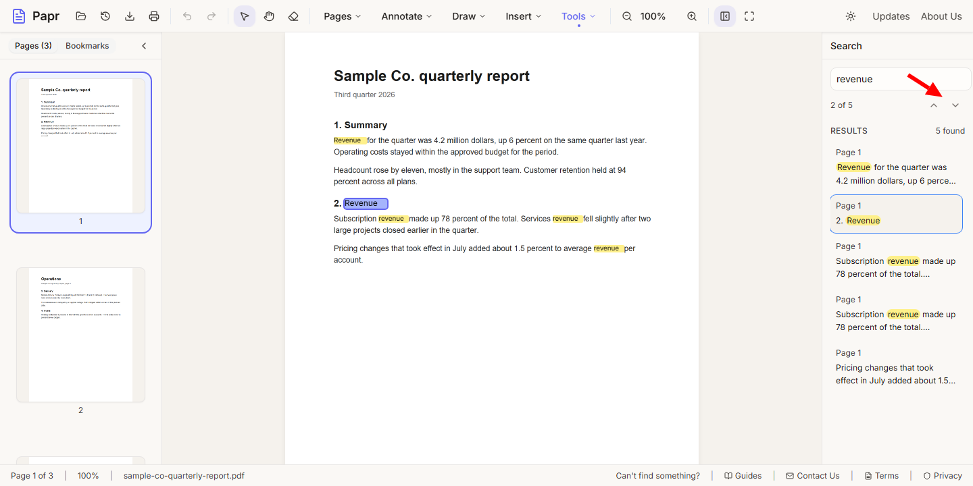Open the About Us page
The height and width of the screenshot is (486, 973).
point(941,16)
